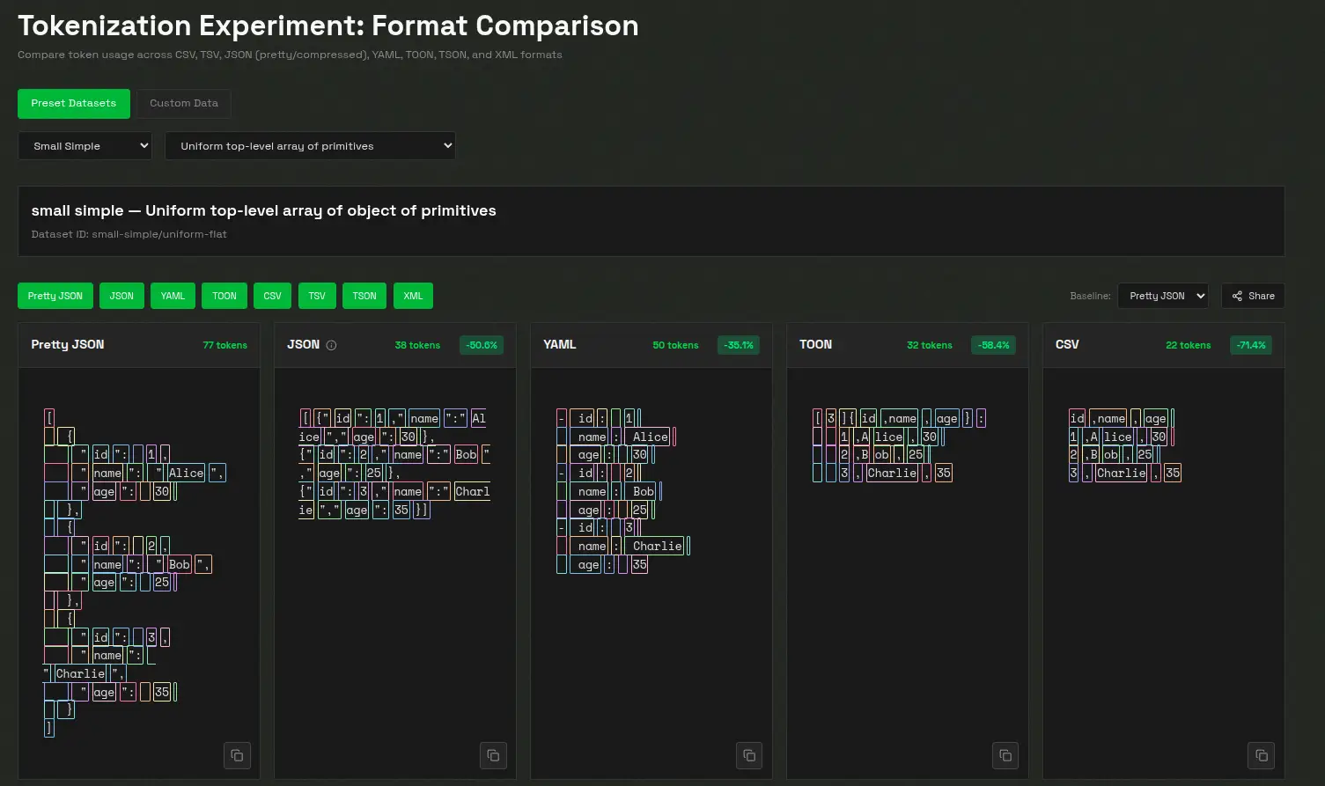Select the YAML format button
The height and width of the screenshot is (786, 1325).
(x=173, y=296)
